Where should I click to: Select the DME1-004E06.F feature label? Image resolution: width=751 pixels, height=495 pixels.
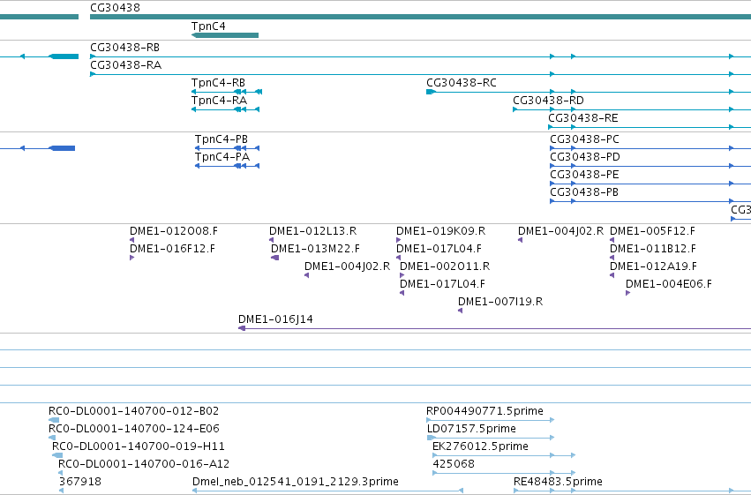pyautogui.click(x=669, y=284)
